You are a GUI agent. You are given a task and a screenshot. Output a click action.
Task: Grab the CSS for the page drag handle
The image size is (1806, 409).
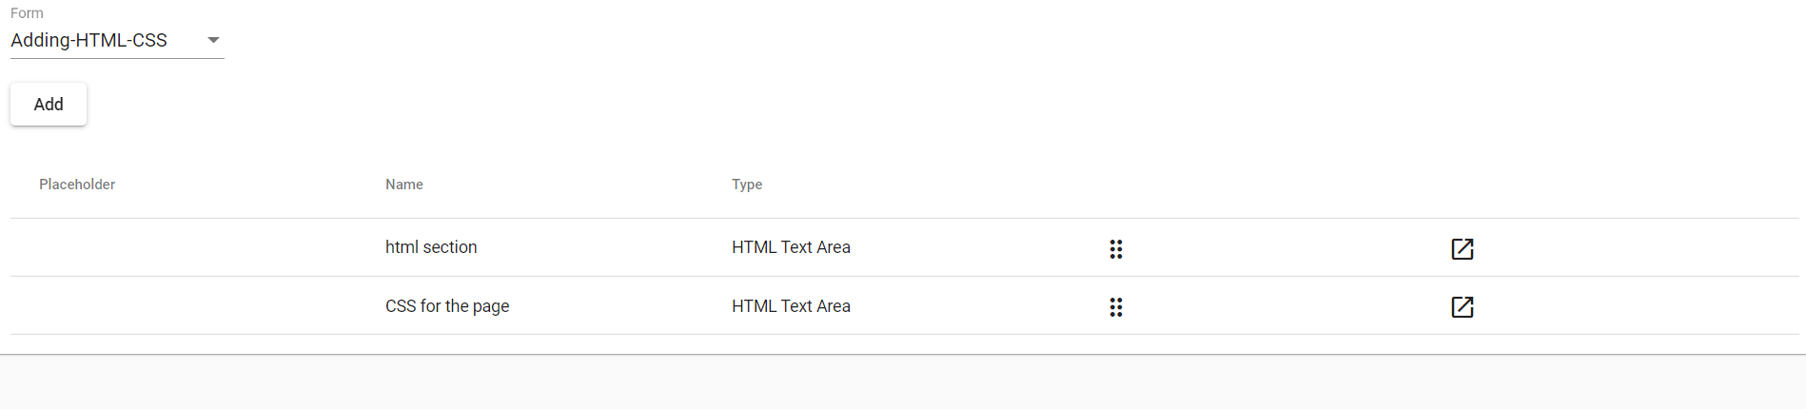tap(1116, 306)
